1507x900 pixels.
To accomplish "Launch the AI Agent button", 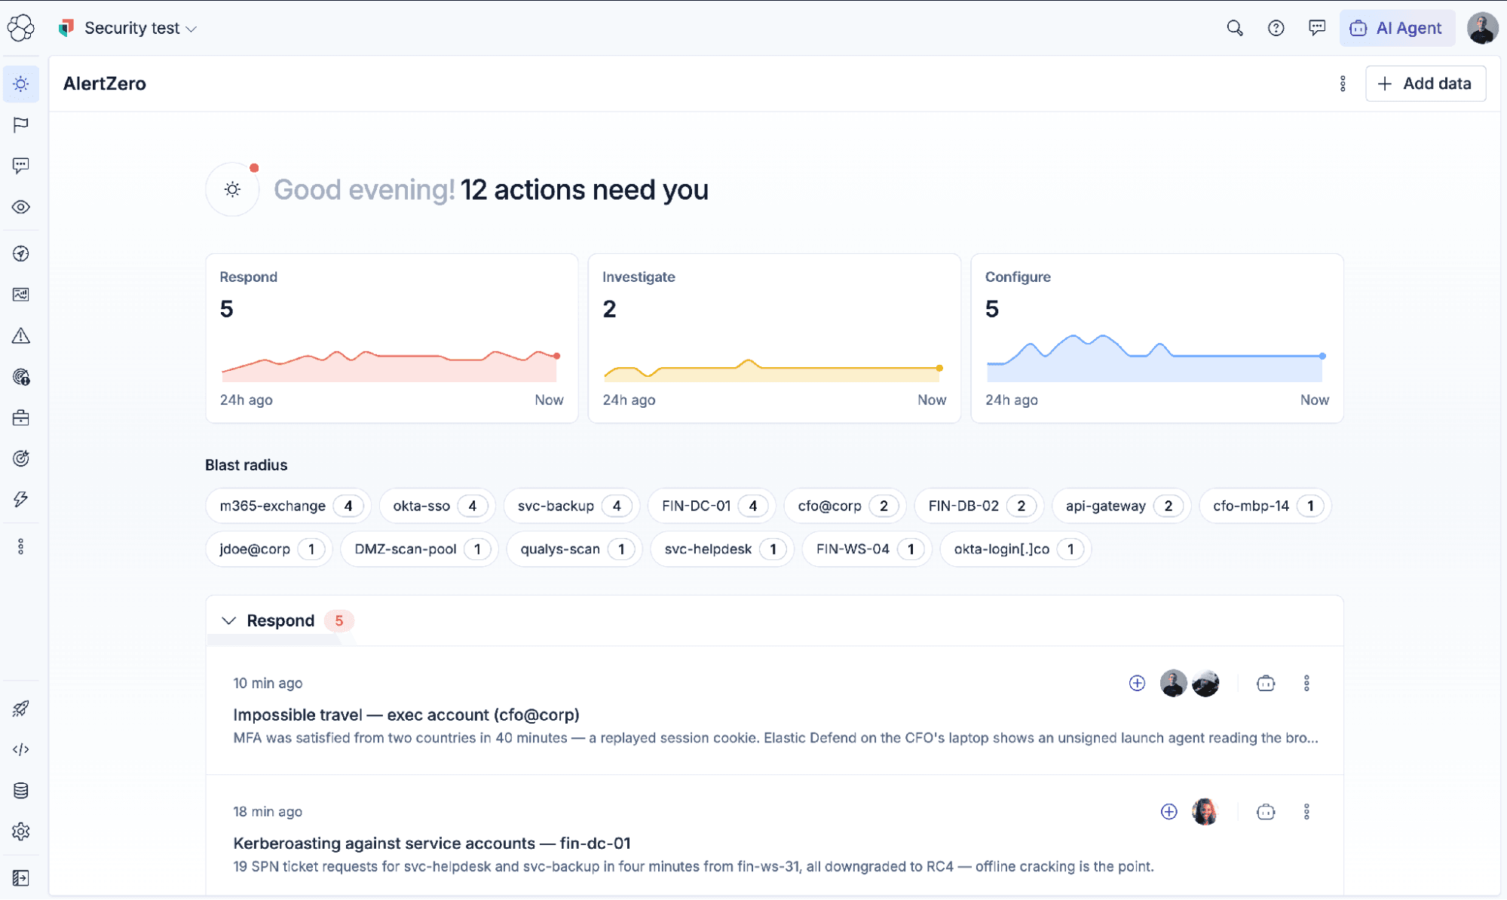I will point(1397,28).
